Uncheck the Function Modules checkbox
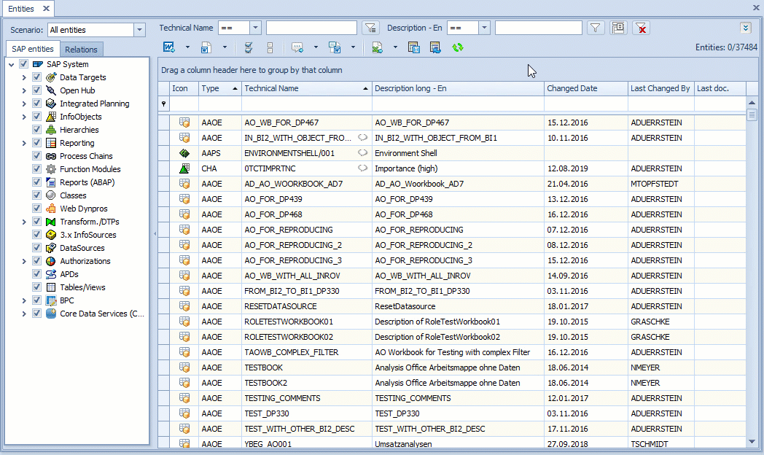764x455 pixels. pos(37,169)
